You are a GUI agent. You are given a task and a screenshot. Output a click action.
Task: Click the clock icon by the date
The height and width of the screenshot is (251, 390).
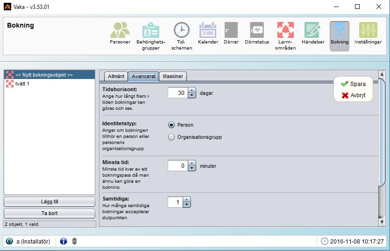[x=324, y=241]
